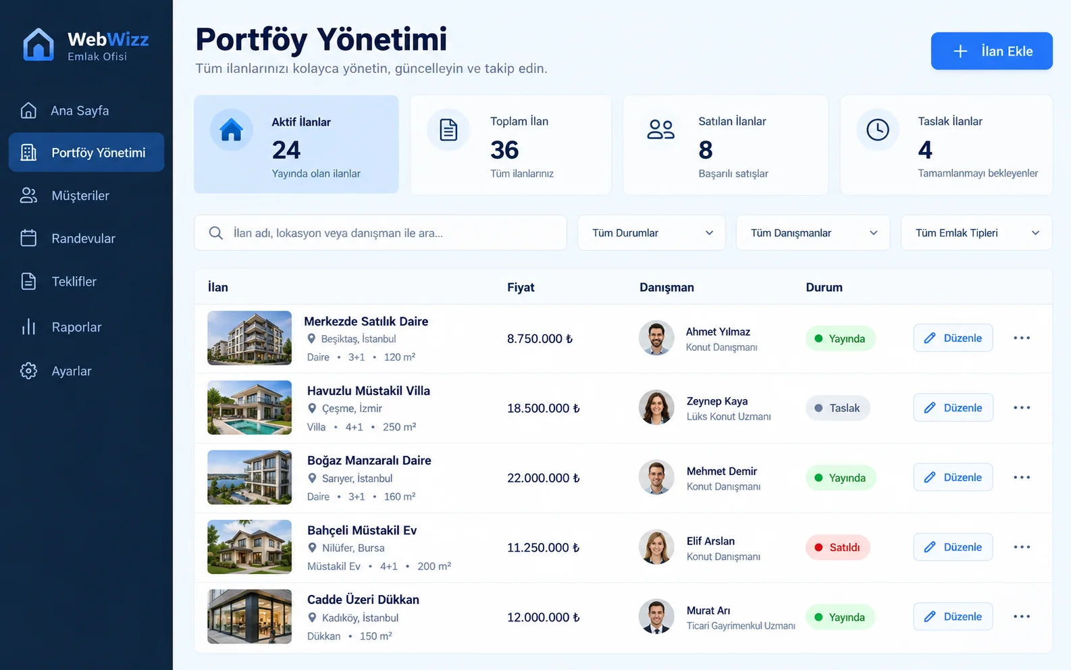Open the Tüm Danışmanlar filter dropdown
Screen dimensions: 1071x670
click(x=812, y=233)
